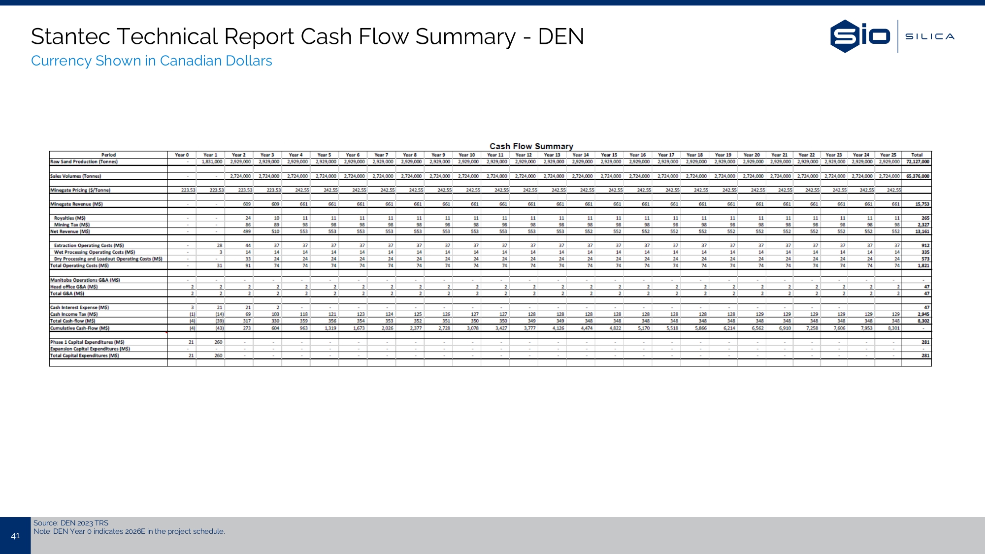Click 'Dry Processing and Loadout Operating Costs (M$)' label
This screenshot has width=985, height=554.
(x=108, y=259)
